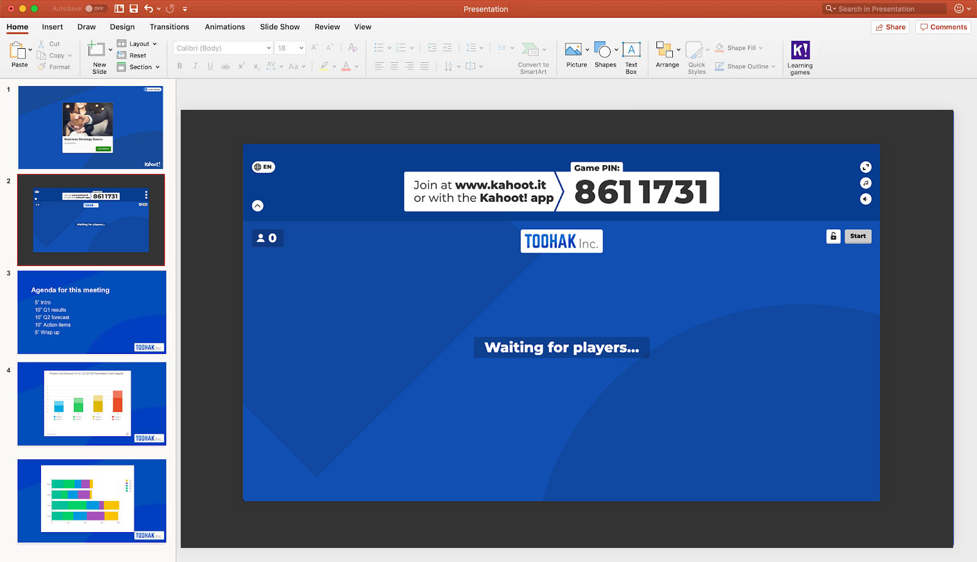
Task: Collapse the Kahoot lobby banner with the chevron
Action: click(257, 206)
